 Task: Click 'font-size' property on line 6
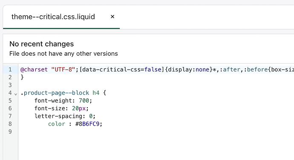(x=50, y=108)
